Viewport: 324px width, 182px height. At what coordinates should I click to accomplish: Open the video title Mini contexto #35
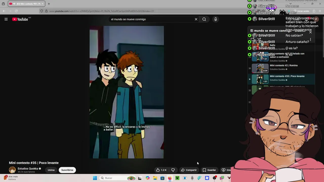[x=34, y=163]
